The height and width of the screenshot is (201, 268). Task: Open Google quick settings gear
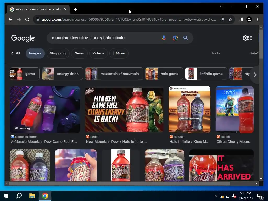point(245,38)
